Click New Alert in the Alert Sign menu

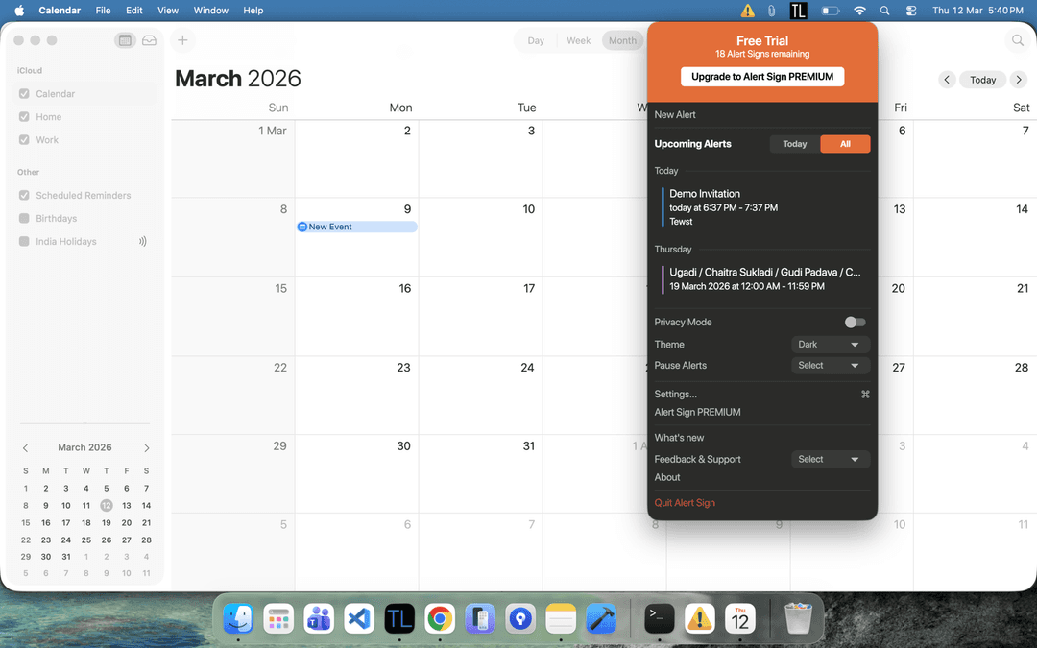pyautogui.click(x=675, y=115)
